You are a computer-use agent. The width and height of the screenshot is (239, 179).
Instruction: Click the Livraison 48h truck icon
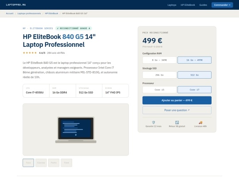(200, 122)
